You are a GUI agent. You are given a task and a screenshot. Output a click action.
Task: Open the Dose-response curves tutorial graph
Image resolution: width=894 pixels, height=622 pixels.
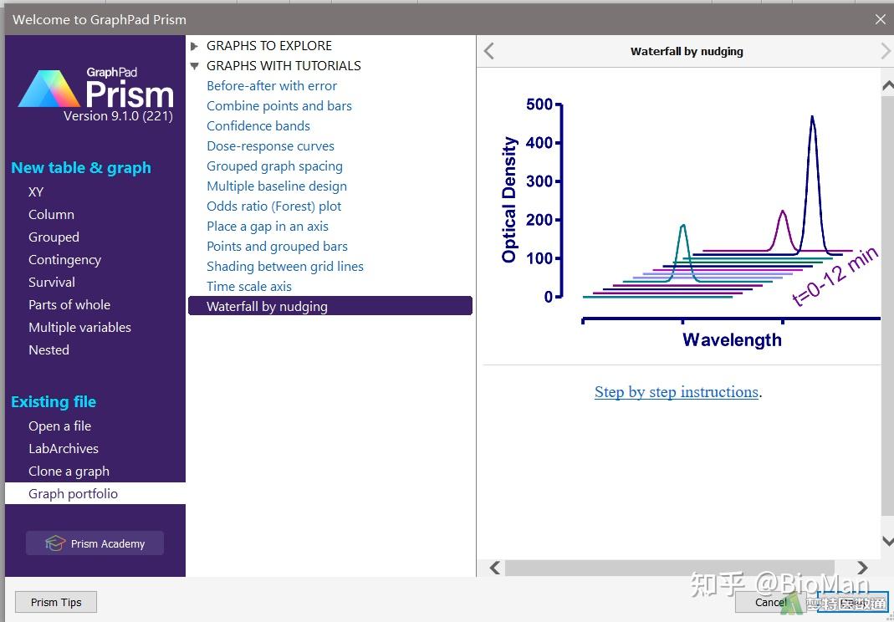tap(270, 146)
